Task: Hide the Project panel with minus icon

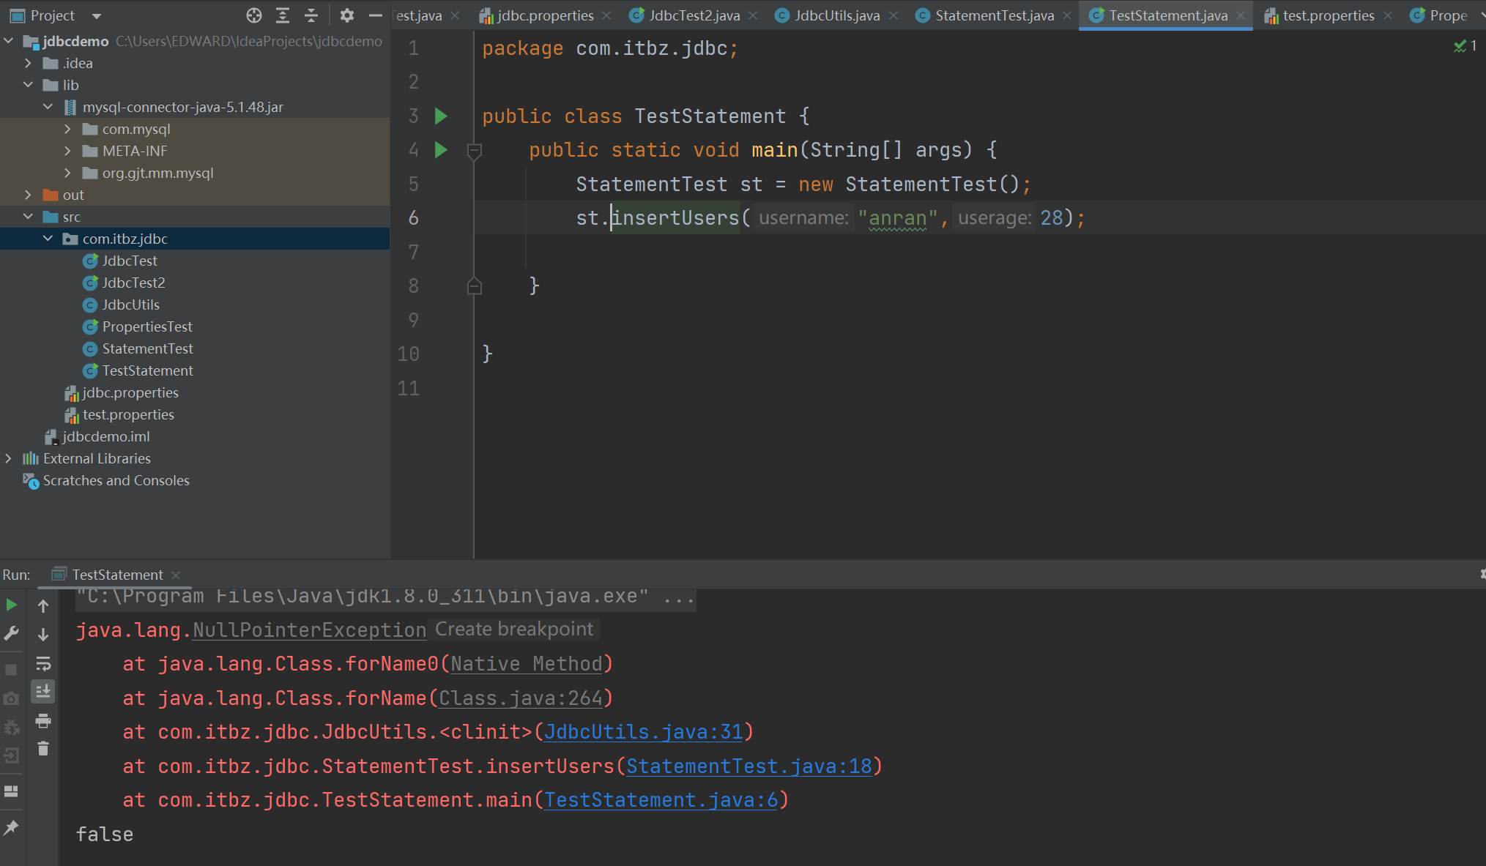Action: coord(376,15)
